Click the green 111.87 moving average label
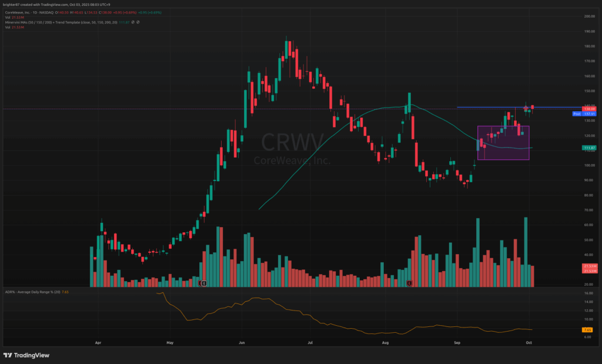602x364 pixels. coord(590,148)
